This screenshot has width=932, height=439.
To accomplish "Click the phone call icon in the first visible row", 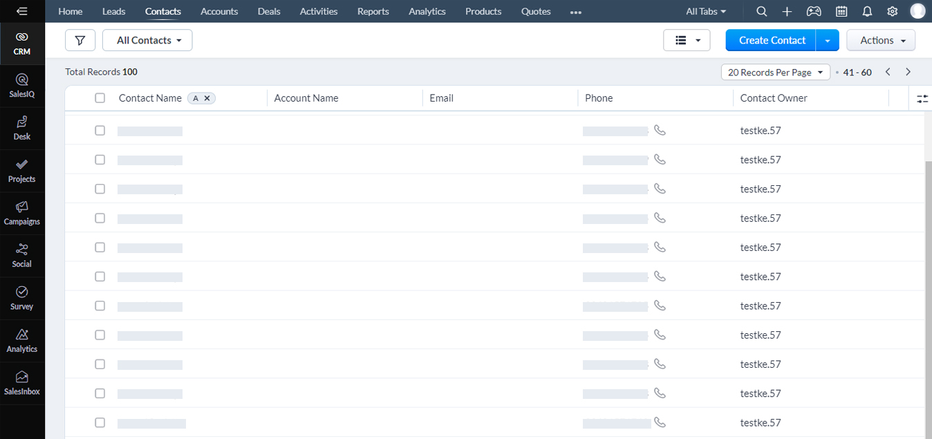I will tap(660, 130).
